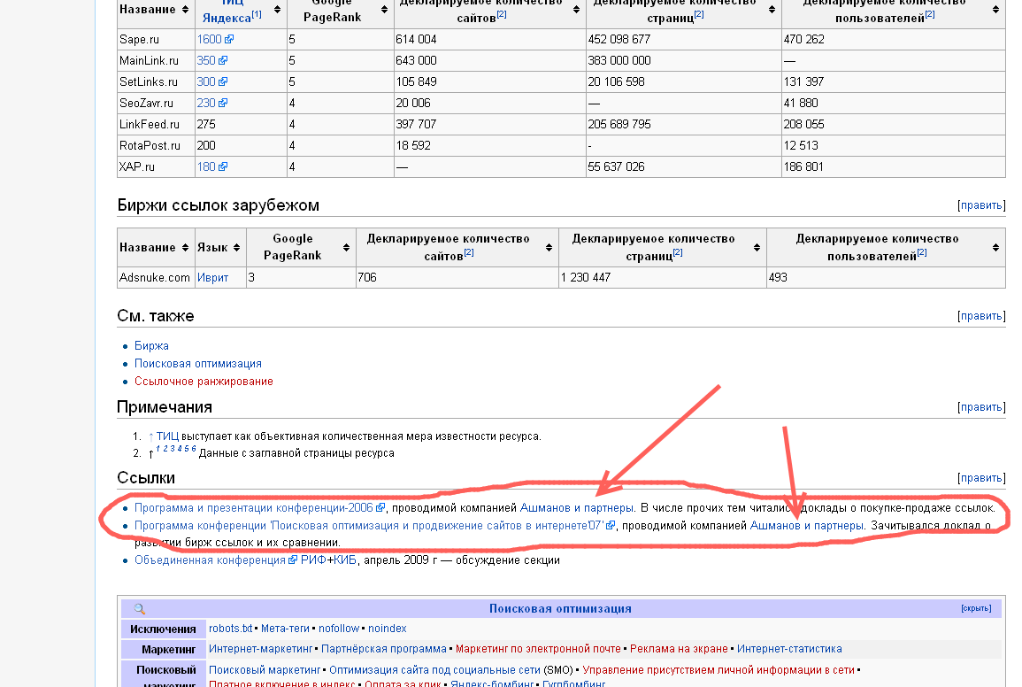Viewport: 1022px width, 687px height.
Task: Sort the upper table by Google PageRank
Action: click(384, 9)
